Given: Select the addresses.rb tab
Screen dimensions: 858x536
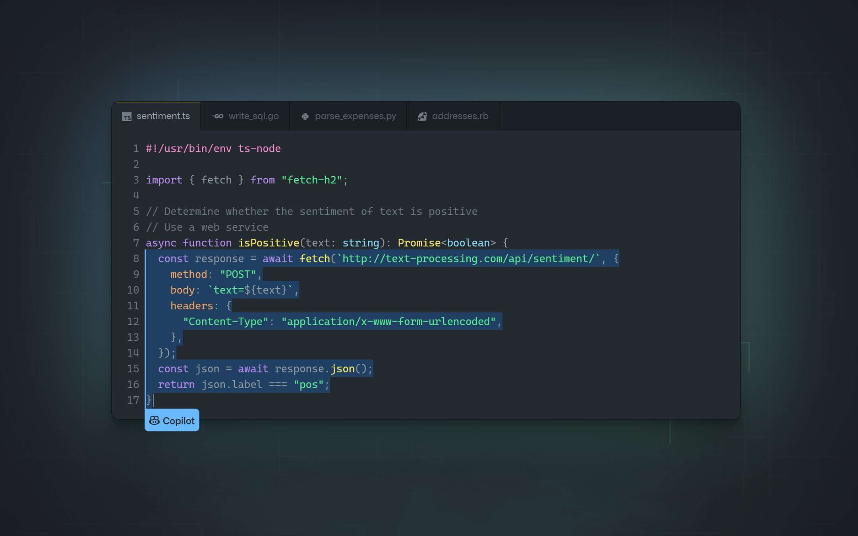Looking at the screenshot, I should click(460, 116).
